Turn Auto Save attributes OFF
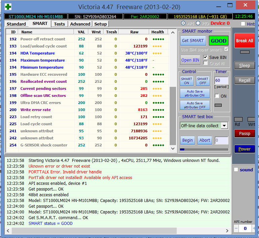 [x=195, y=105]
